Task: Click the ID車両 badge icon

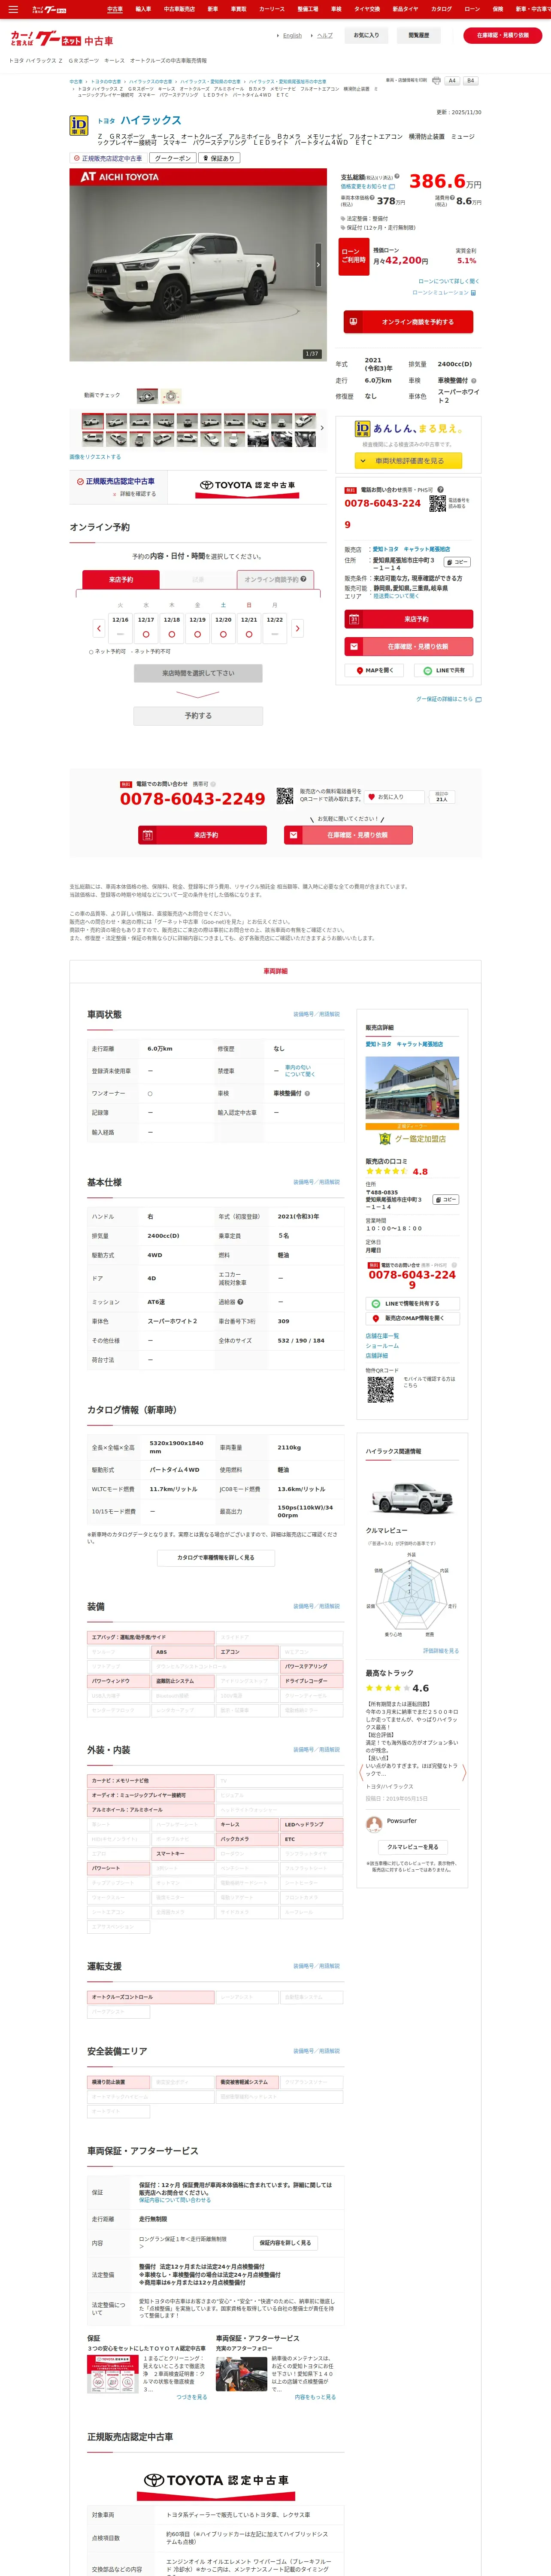Action: point(78,125)
